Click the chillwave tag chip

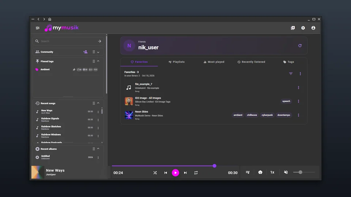[x=252, y=115]
